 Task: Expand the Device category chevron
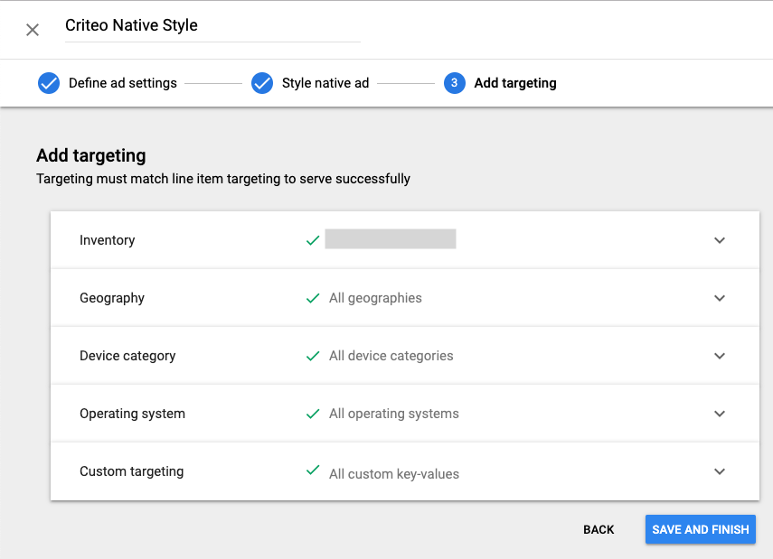tap(720, 356)
